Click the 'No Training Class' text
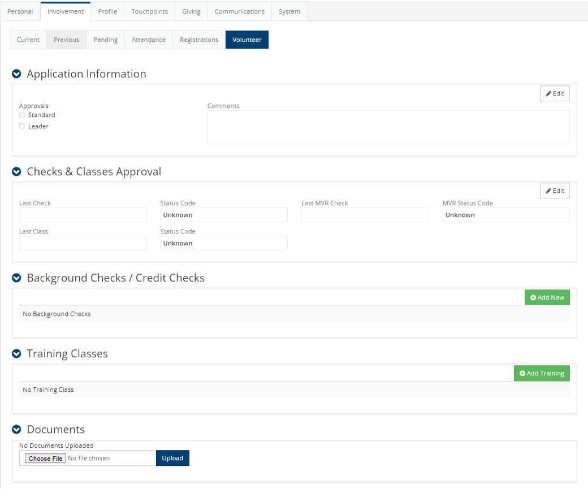This screenshot has height=489, width=588. [x=49, y=390]
